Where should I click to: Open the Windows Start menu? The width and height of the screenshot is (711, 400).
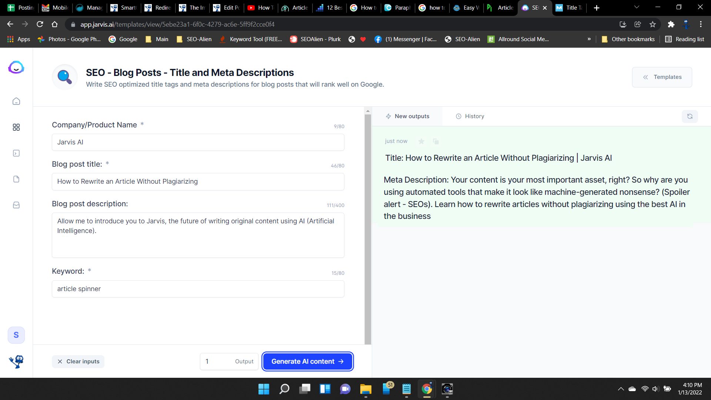point(264,389)
